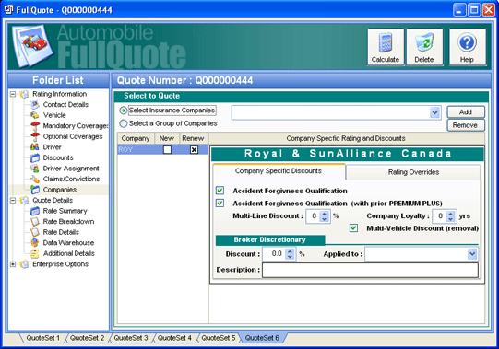The height and width of the screenshot is (349, 499).
Task: Click the Quote Details folder icon
Action: click(24, 200)
